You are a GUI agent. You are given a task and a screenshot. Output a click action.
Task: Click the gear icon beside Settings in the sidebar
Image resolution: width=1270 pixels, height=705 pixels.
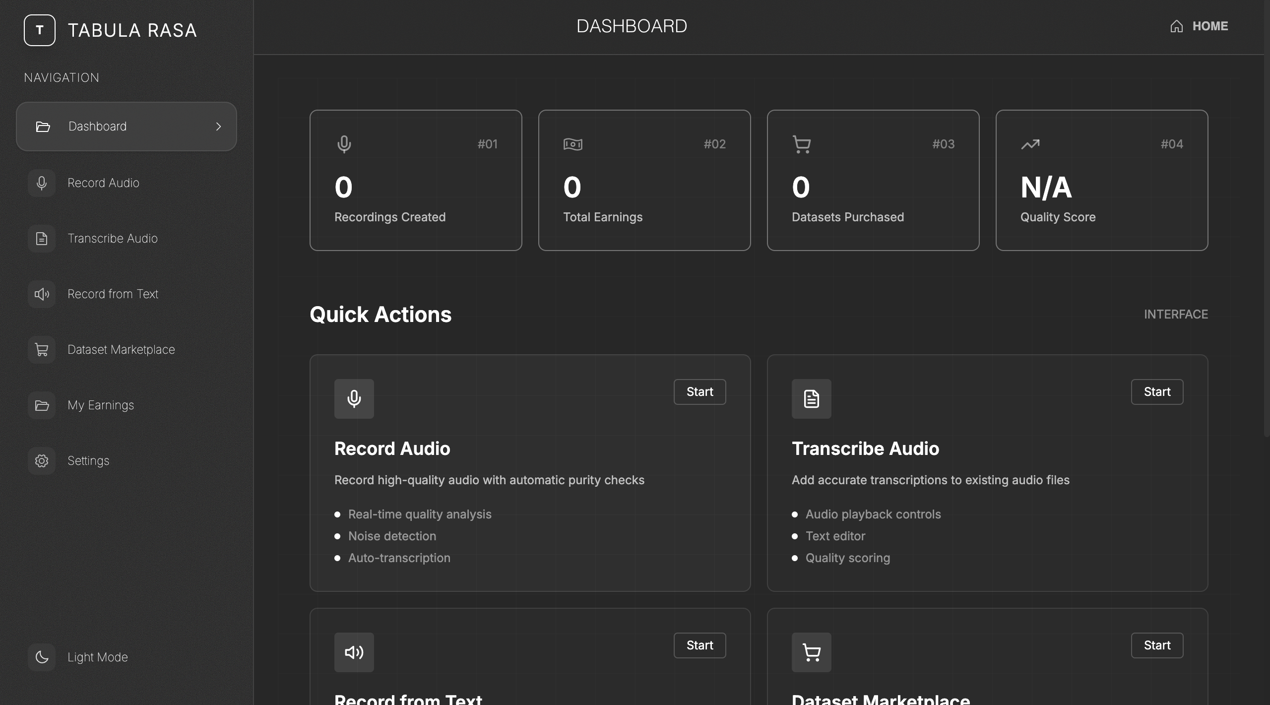click(42, 461)
